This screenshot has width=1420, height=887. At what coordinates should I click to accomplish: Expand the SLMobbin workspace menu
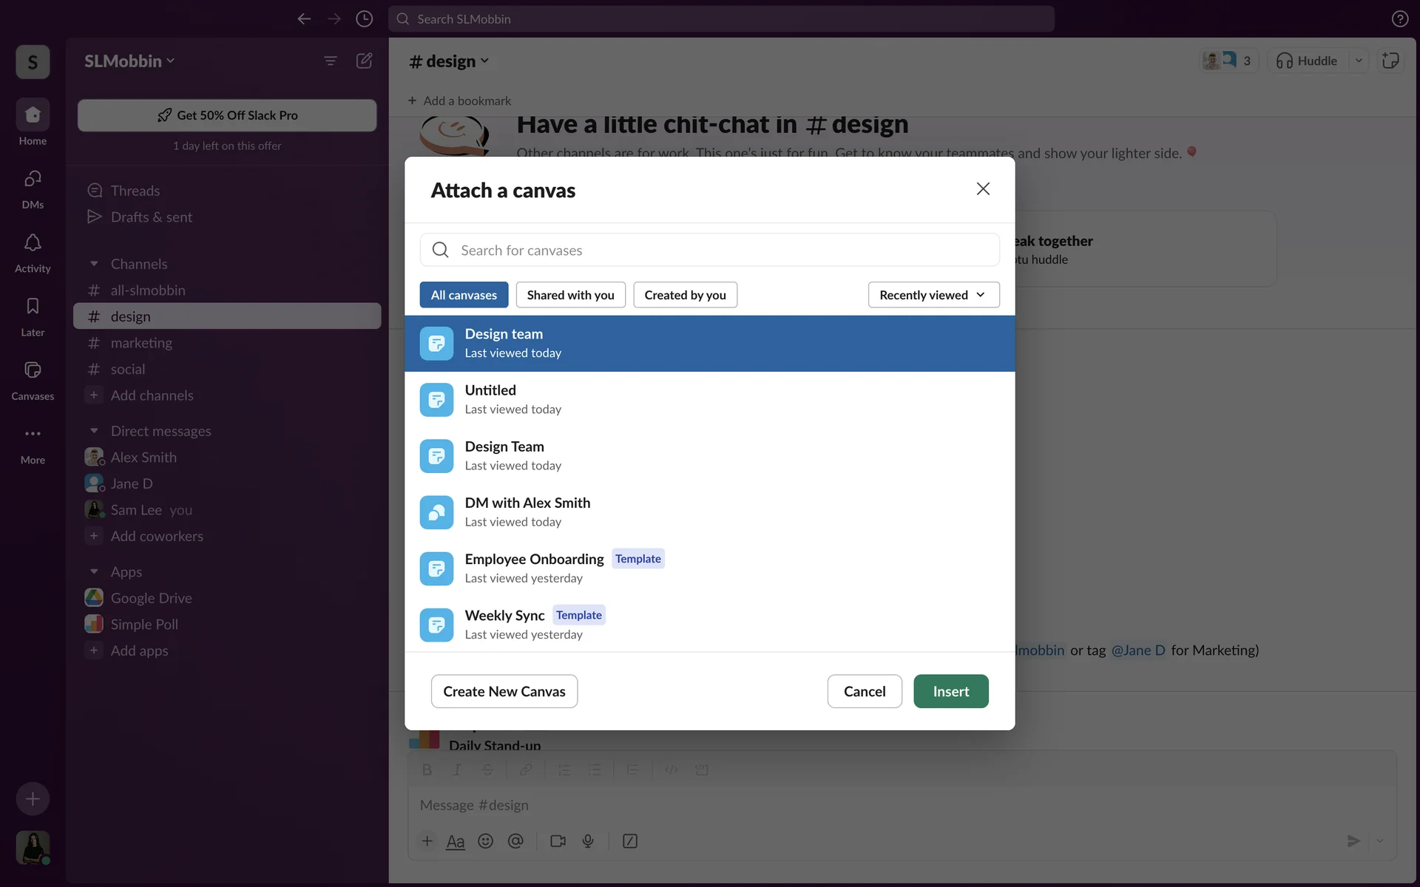129,61
